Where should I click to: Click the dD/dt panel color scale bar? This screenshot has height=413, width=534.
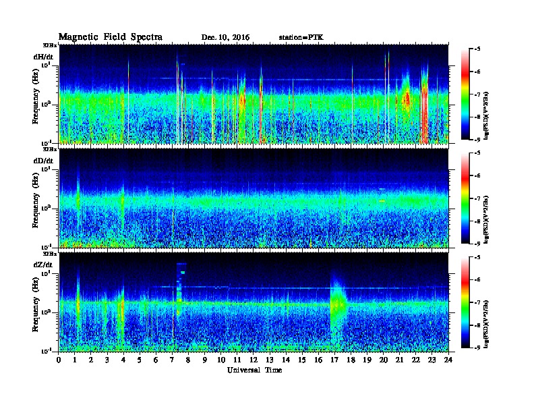465,198
